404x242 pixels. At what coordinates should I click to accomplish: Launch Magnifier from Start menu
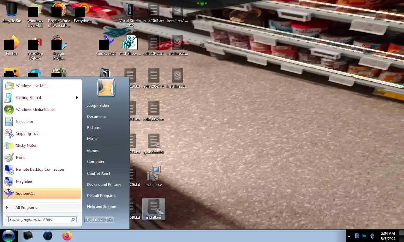point(42,181)
